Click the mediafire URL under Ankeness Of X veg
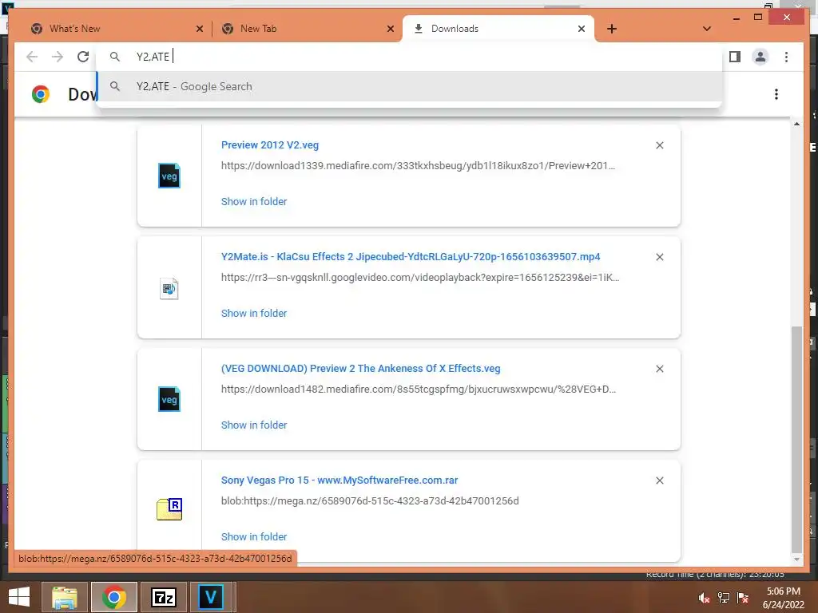This screenshot has width=818, height=613. [x=419, y=390]
